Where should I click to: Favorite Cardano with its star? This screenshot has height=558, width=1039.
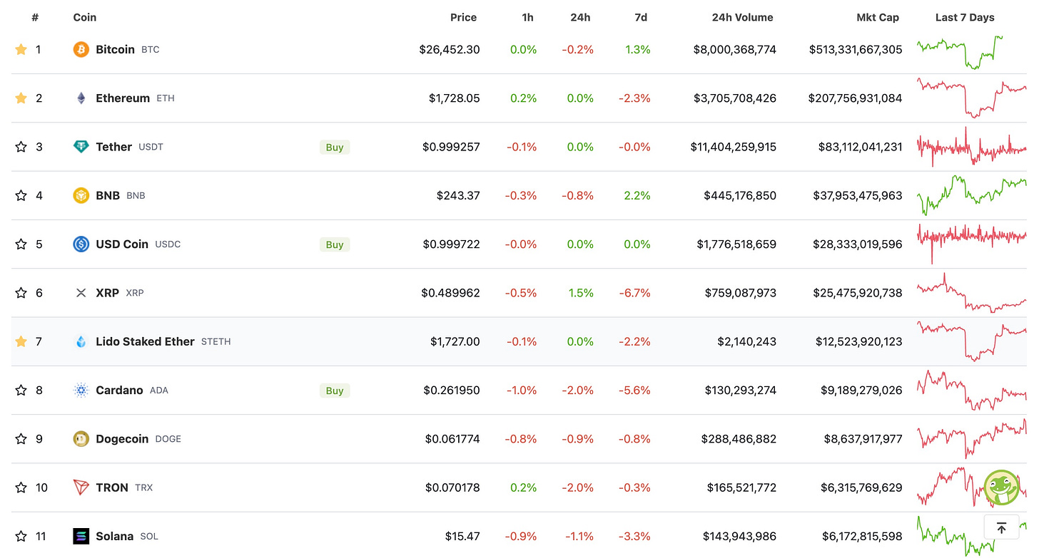point(21,390)
